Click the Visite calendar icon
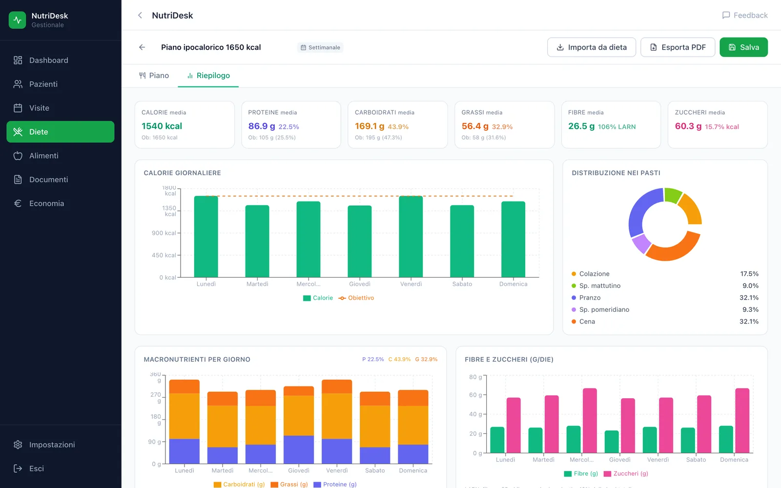Image resolution: width=781 pixels, height=488 pixels. pyautogui.click(x=18, y=108)
